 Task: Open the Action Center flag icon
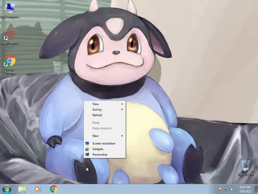pos(220,189)
